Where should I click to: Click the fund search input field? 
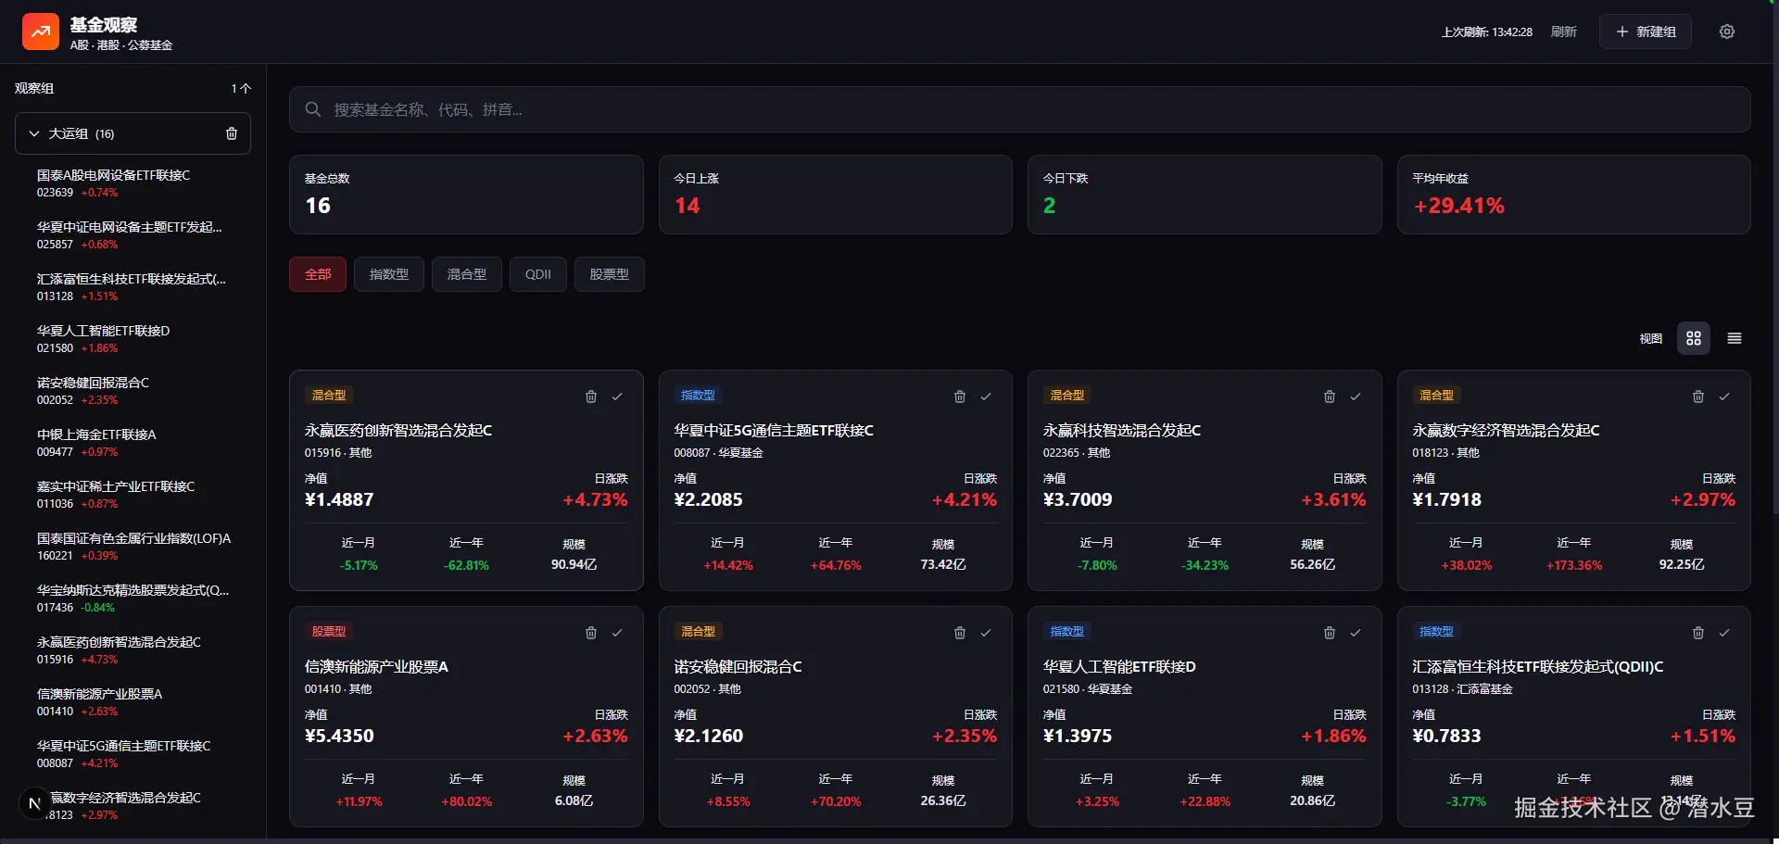pyautogui.click(x=1019, y=109)
